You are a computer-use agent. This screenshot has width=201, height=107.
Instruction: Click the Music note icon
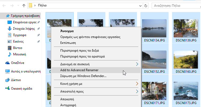[x=9, y=54]
